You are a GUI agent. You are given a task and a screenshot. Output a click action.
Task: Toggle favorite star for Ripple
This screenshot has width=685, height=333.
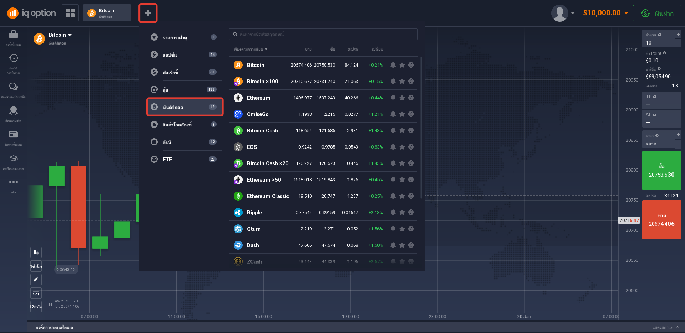click(402, 212)
